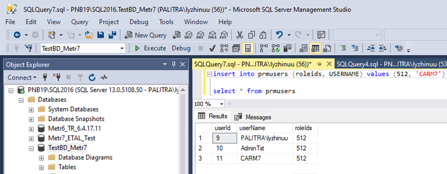Toggle IntelliSense Enabled button
This screenshot has width=447, height=174.
[x=248, y=48]
